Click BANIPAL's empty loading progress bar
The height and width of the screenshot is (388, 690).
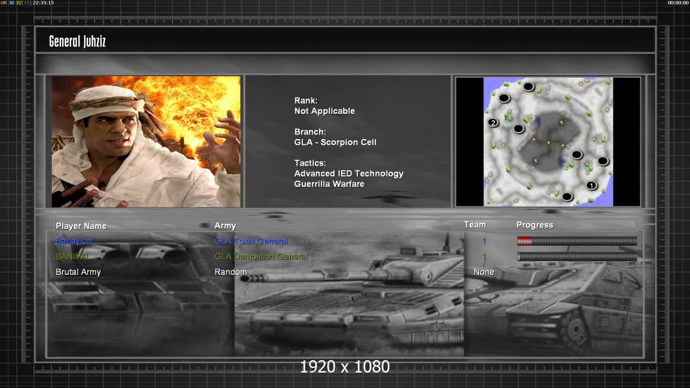(x=577, y=256)
